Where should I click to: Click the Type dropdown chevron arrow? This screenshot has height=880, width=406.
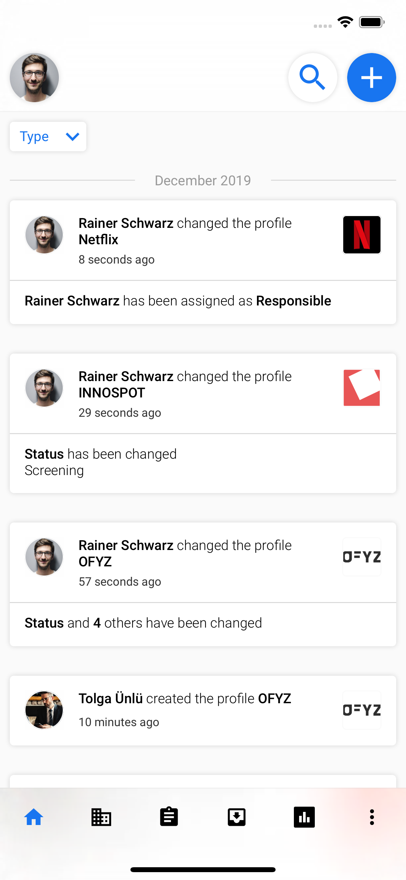click(72, 136)
